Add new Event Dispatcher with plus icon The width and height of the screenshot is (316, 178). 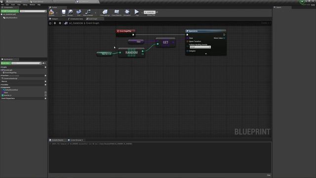[x=45, y=98]
